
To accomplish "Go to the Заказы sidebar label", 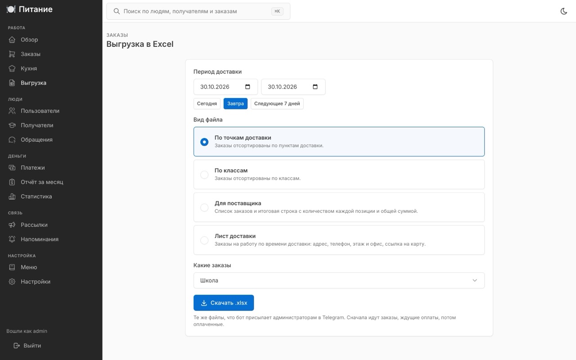I will (x=31, y=54).
